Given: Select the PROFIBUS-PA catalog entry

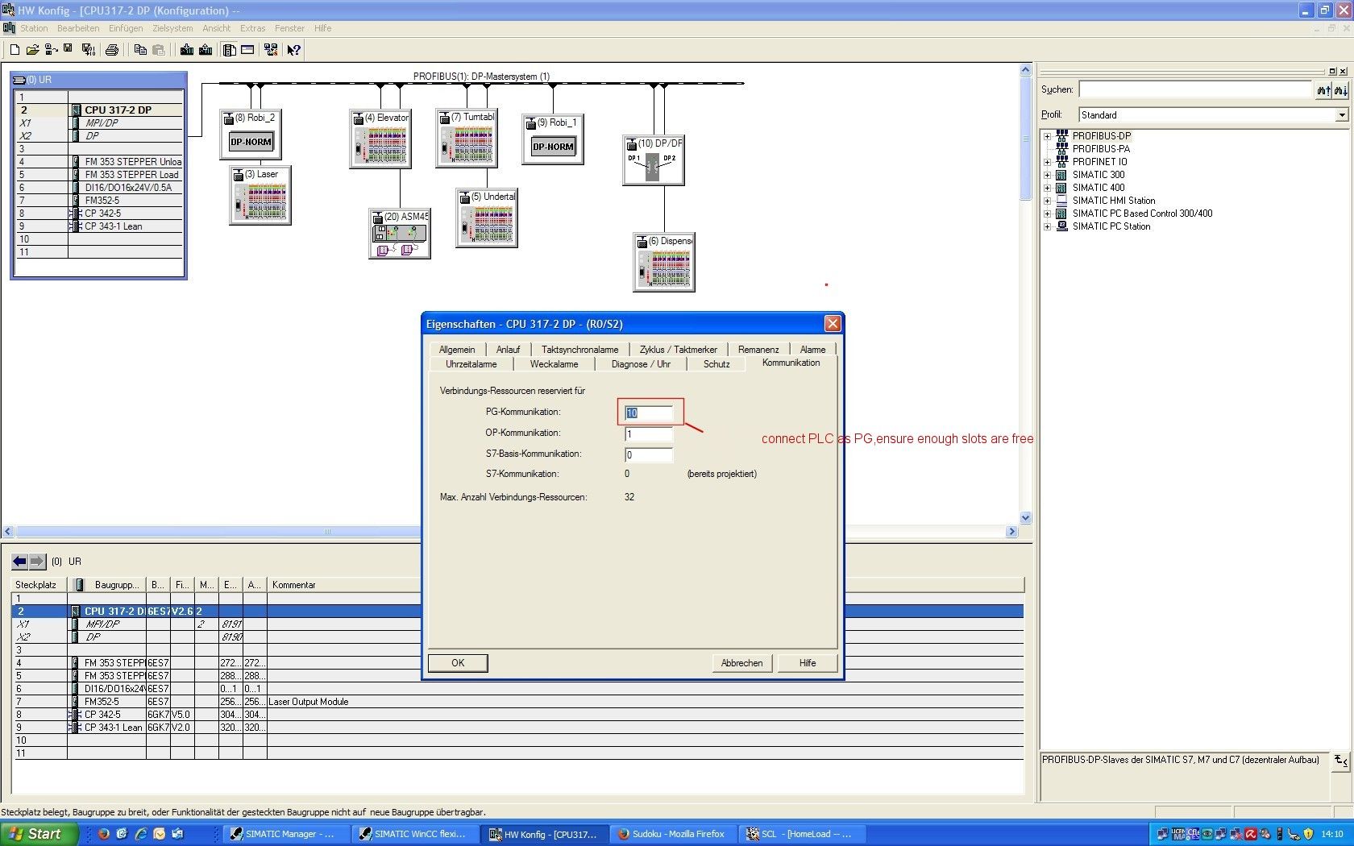Looking at the screenshot, I should 1101,149.
